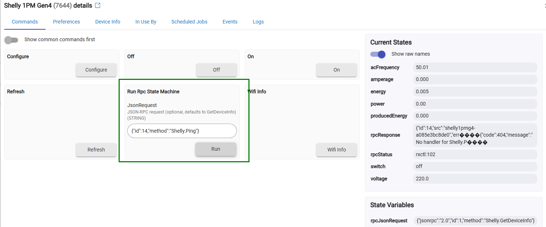This screenshot has height=227, width=546.
Task: Disable the Show common commands first toggle
Action: pos(11,40)
